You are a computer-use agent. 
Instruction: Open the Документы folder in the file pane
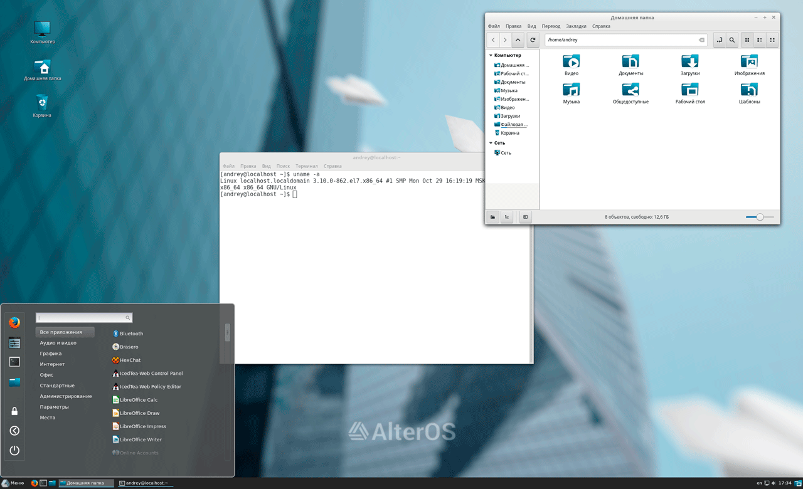pos(630,65)
